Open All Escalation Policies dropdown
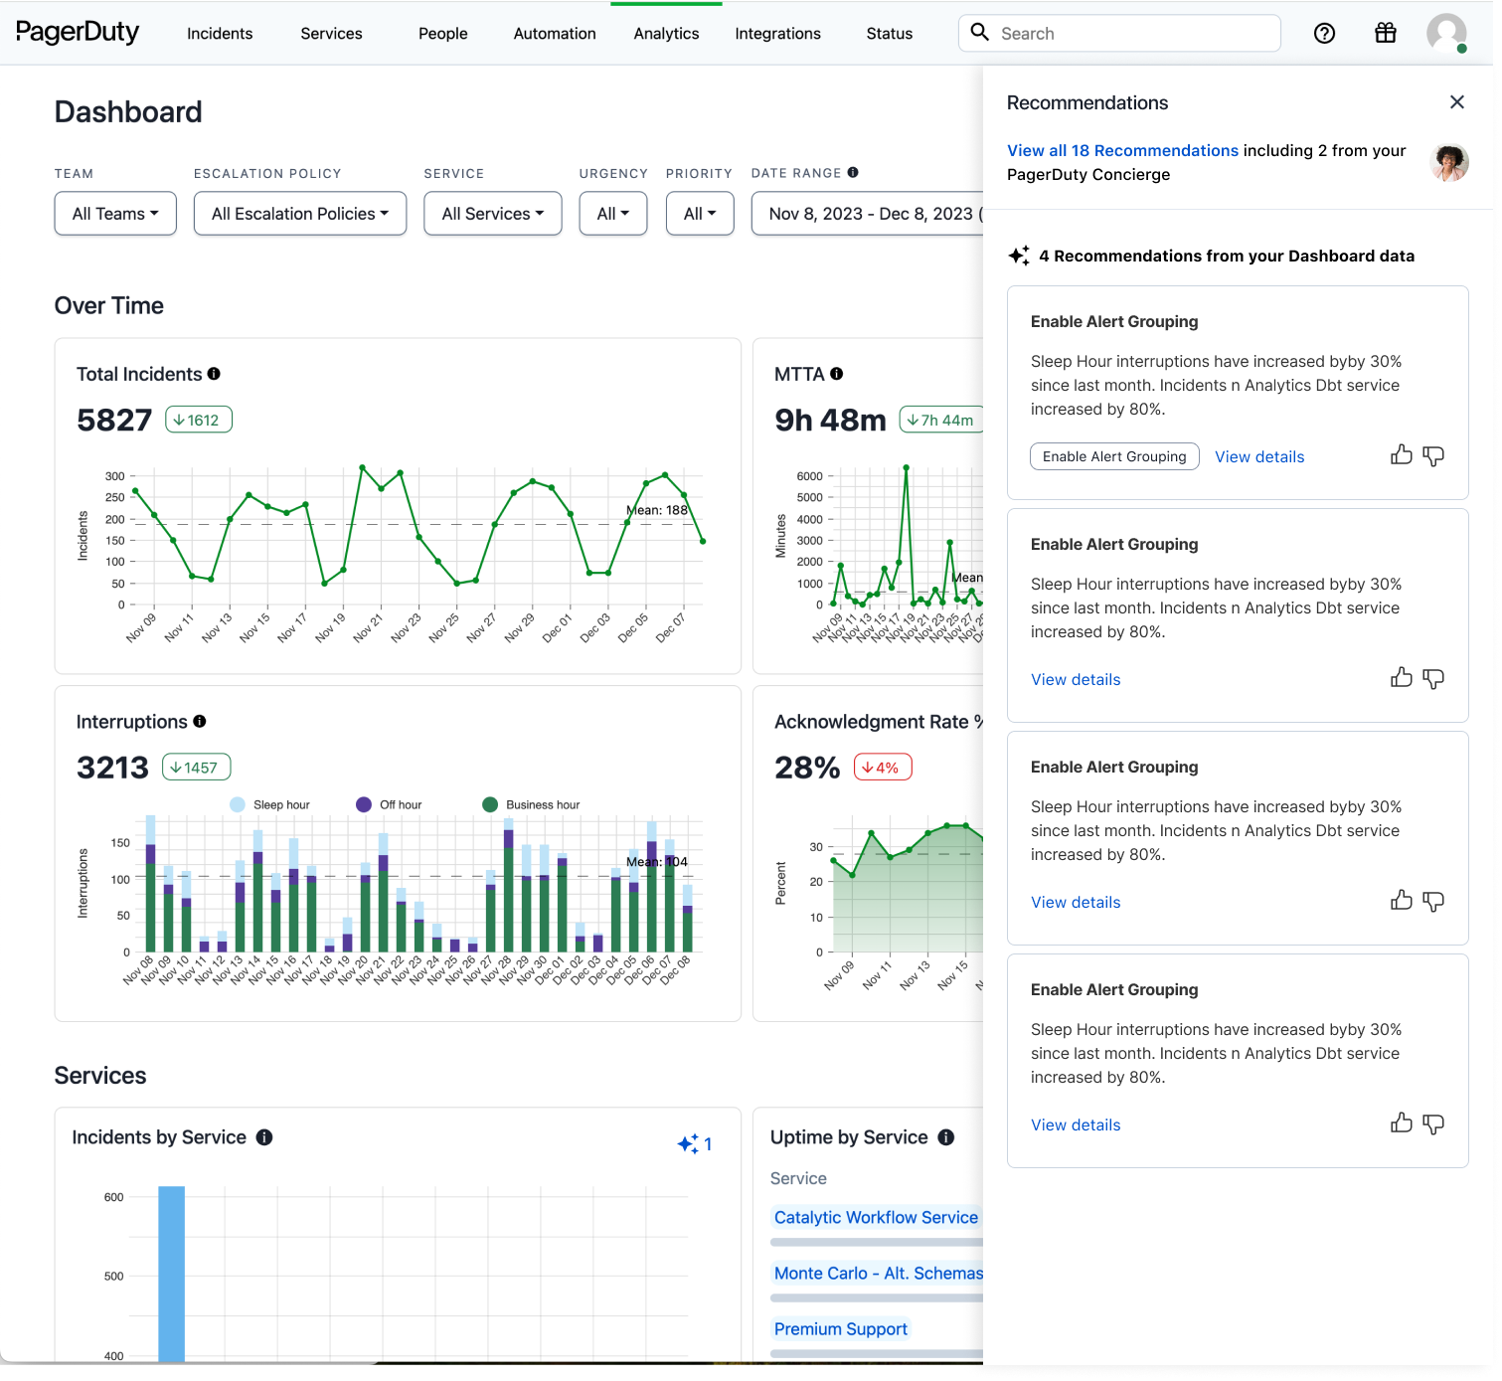 coord(300,214)
